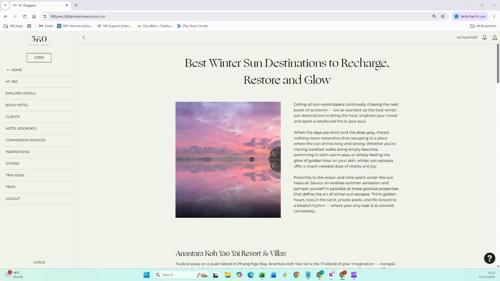Open the tab search dropdown arrow
Image resolution: width=500 pixels, height=281 pixels.
click(x=5, y=5)
